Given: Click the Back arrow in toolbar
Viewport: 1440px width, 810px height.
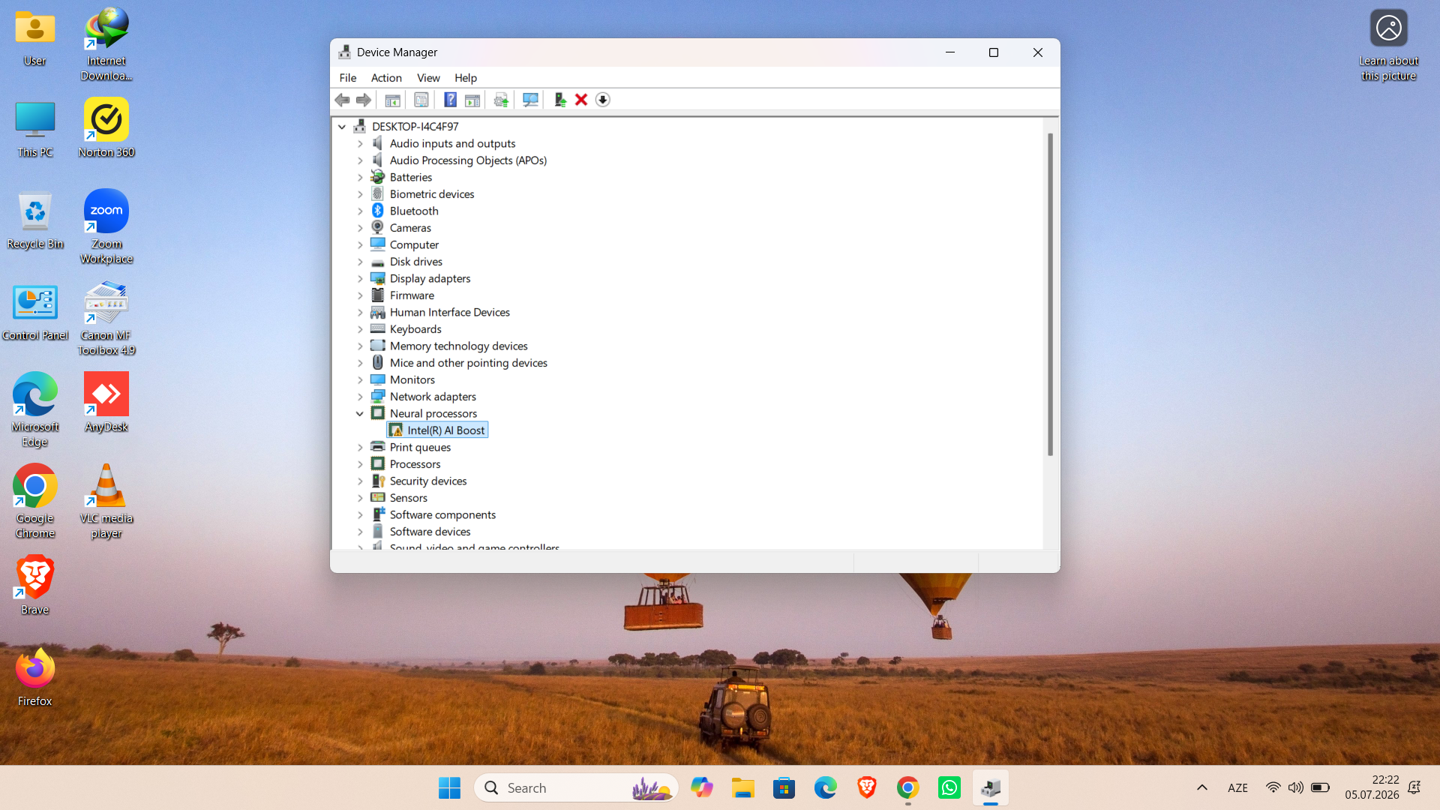Looking at the screenshot, I should click(x=342, y=100).
